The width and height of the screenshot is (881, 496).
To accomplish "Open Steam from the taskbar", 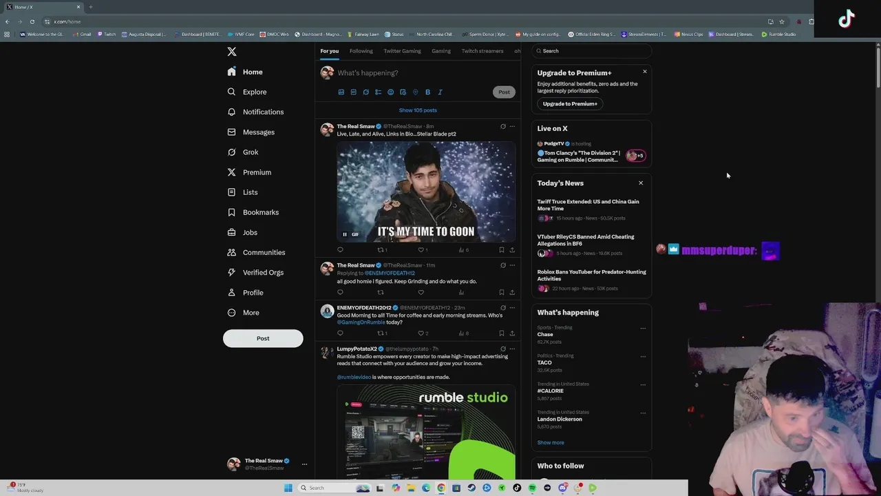I will click(x=471, y=488).
